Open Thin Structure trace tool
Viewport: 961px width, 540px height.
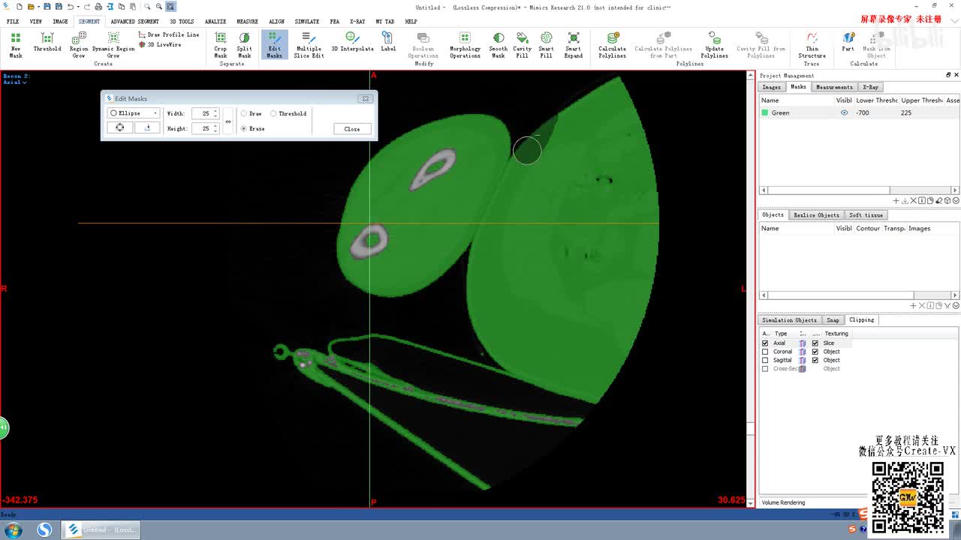812,45
